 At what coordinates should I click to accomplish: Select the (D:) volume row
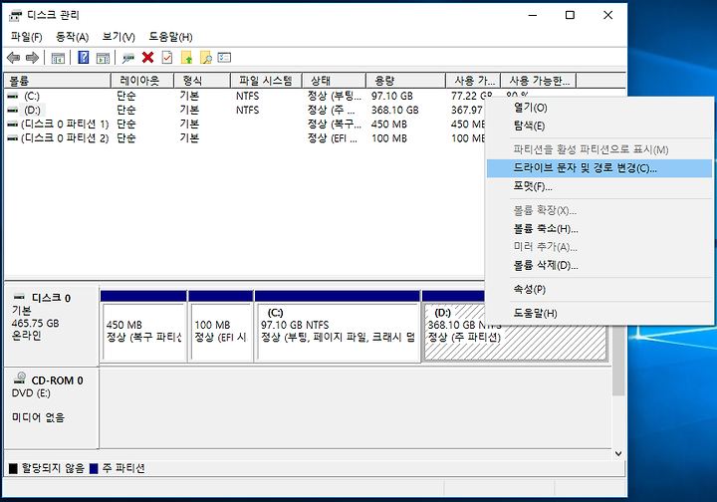click(245, 111)
